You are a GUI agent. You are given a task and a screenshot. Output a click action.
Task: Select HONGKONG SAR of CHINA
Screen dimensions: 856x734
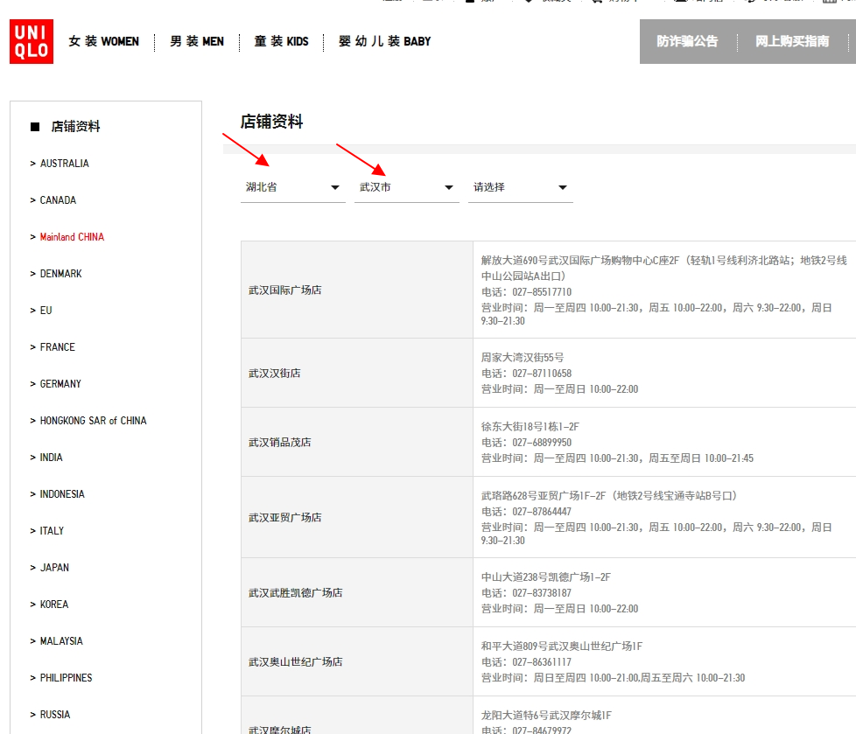coord(94,421)
